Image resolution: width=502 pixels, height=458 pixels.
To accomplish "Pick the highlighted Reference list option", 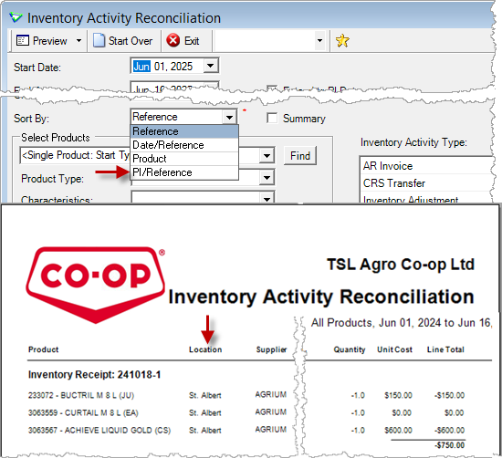I will point(184,131).
